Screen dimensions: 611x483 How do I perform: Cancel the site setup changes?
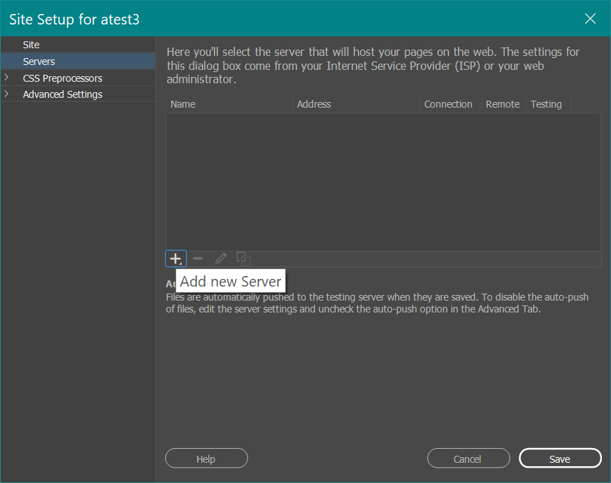tap(468, 459)
